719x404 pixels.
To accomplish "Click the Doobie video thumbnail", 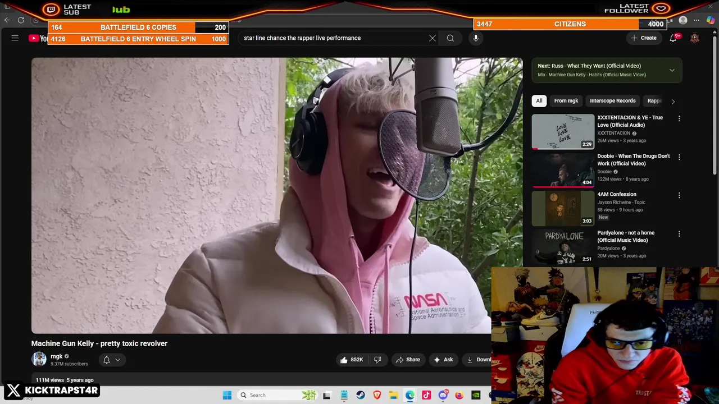I will point(563,169).
